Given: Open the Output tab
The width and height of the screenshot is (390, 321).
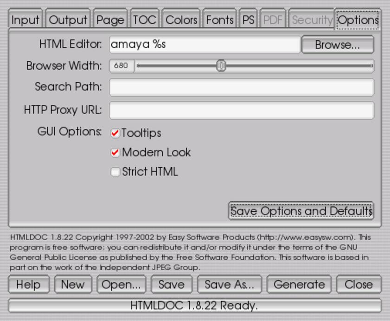Looking at the screenshot, I should coord(68,20).
